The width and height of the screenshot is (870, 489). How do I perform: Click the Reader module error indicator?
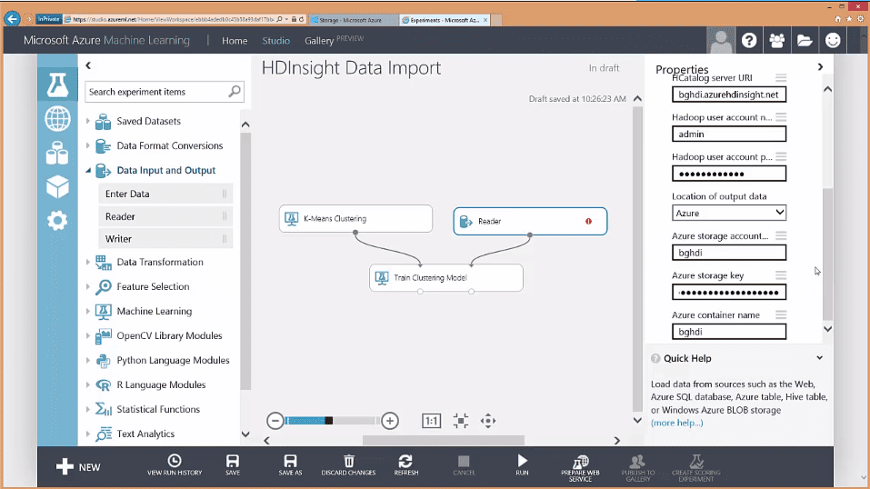pos(588,221)
